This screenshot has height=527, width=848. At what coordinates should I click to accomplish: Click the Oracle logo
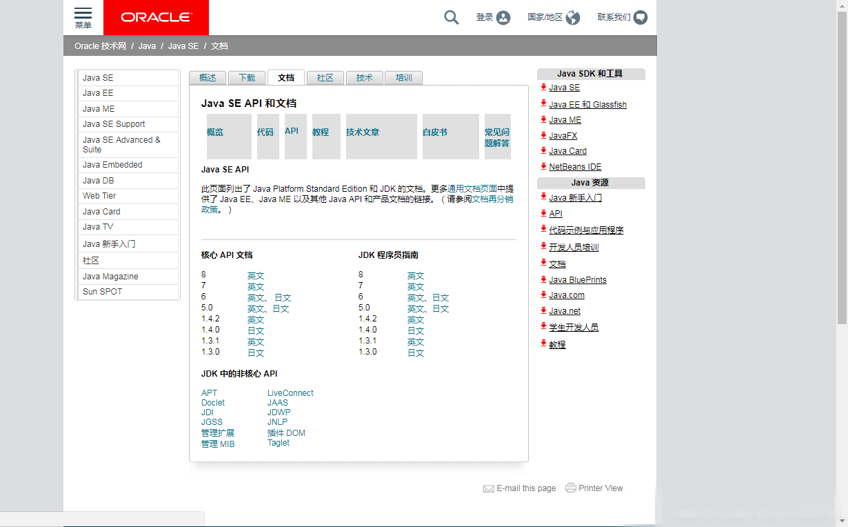point(156,17)
